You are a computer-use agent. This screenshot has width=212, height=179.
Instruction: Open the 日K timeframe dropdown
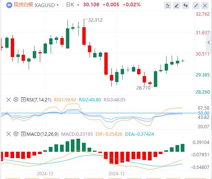(x=73, y=5)
